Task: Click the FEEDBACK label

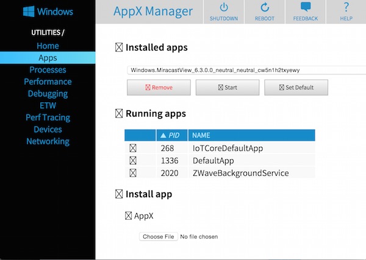Action: pos(306,18)
